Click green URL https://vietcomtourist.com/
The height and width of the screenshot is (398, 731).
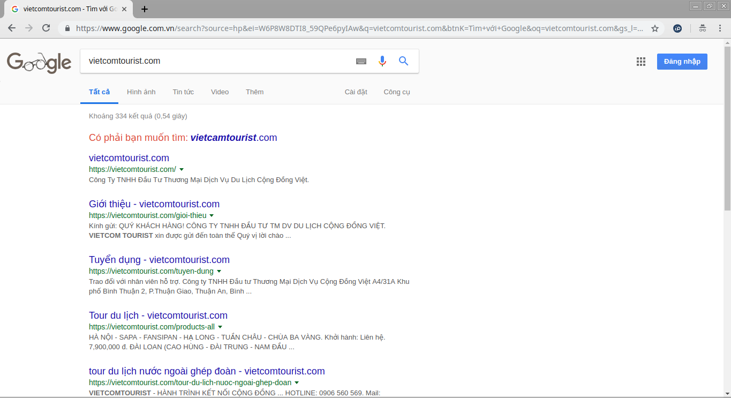point(132,169)
